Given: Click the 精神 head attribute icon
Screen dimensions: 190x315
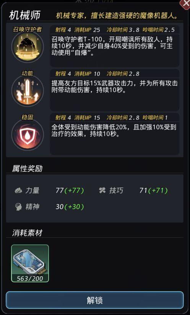Looking at the screenshot, I should (x=18, y=207).
